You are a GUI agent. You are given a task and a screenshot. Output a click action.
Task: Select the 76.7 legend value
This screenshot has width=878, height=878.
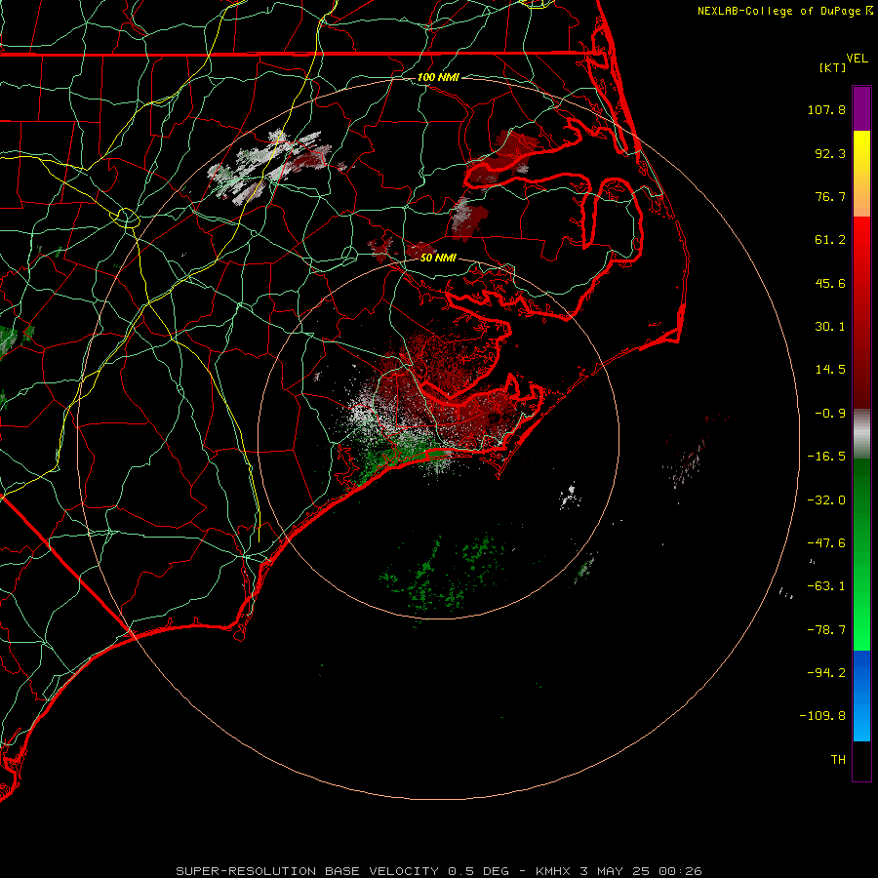(x=830, y=196)
